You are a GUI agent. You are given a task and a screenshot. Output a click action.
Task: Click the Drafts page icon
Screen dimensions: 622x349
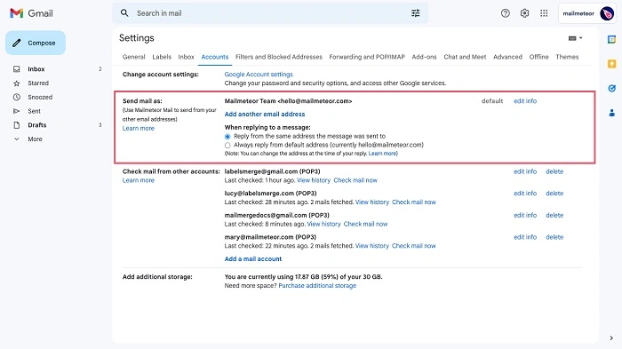click(x=17, y=125)
